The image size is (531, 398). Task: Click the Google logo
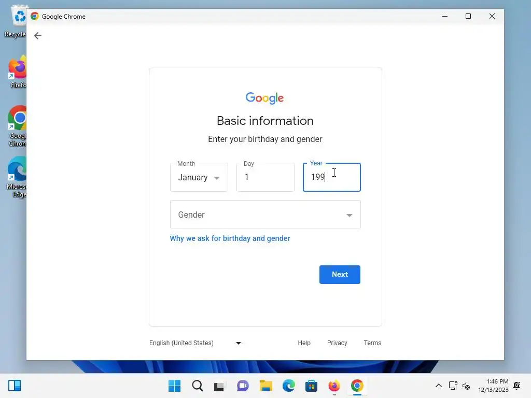click(x=265, y=98)
